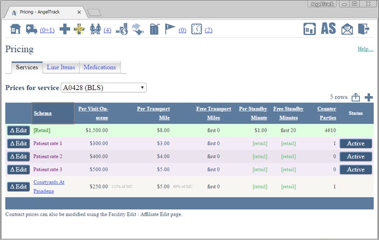Click the genie lamp icon
The width and height of the screenshot is (379, 240).
click(138, 29)
